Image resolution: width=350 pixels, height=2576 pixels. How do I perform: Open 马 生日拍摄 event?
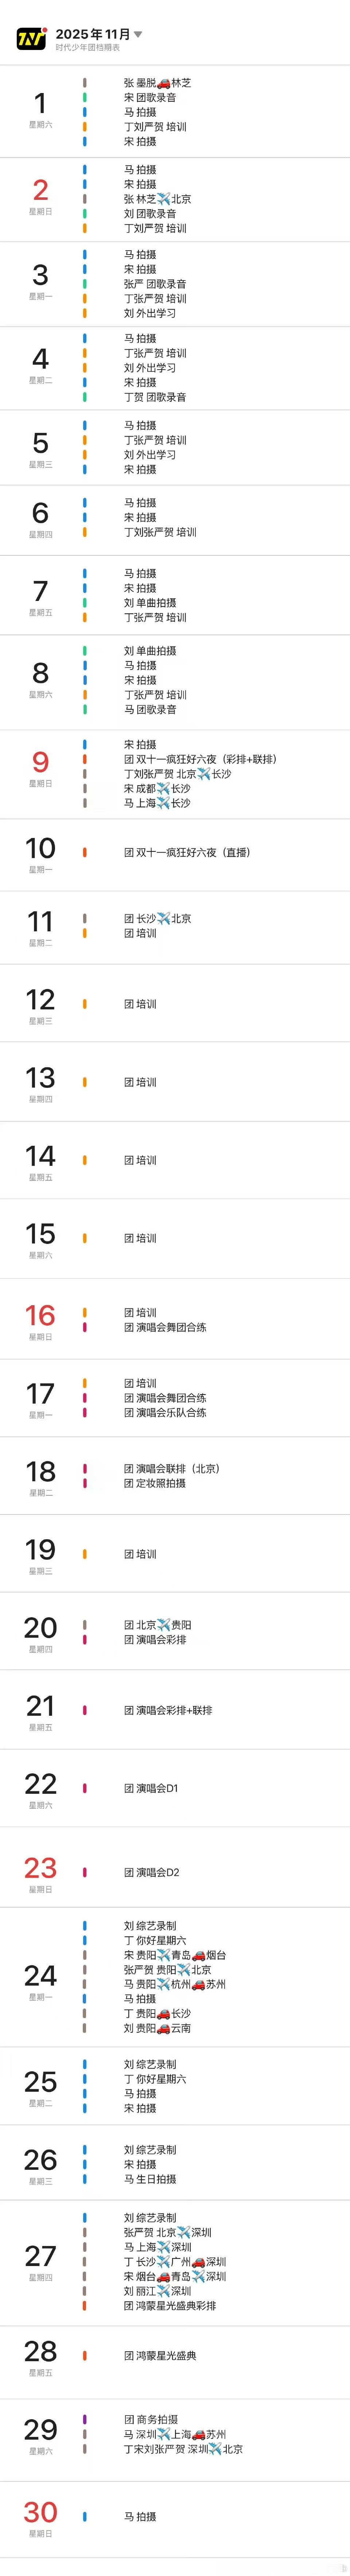[x=150, y=2179]
